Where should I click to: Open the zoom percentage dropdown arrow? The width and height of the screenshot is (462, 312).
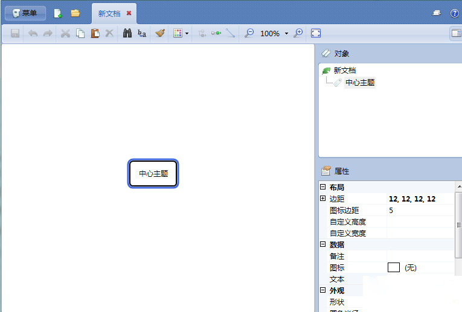pos(286,34)
